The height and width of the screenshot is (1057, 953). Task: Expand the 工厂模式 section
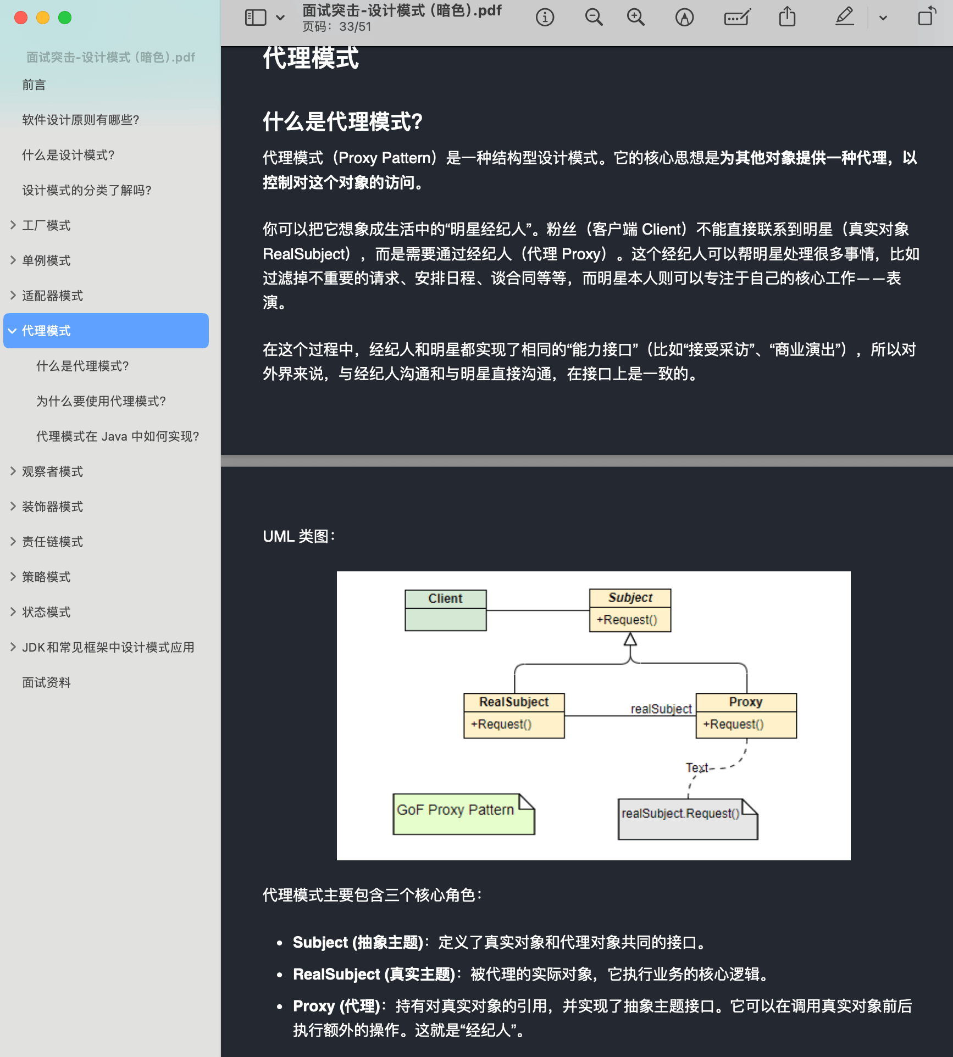coord(13,225)
